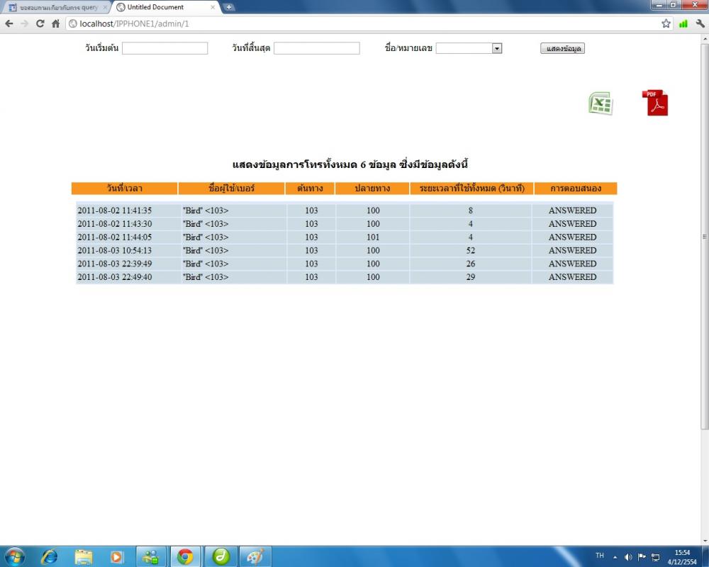
Task: Click the end date (วันที่สิ้นสุด) input field
Action: (x=317, y=48)
